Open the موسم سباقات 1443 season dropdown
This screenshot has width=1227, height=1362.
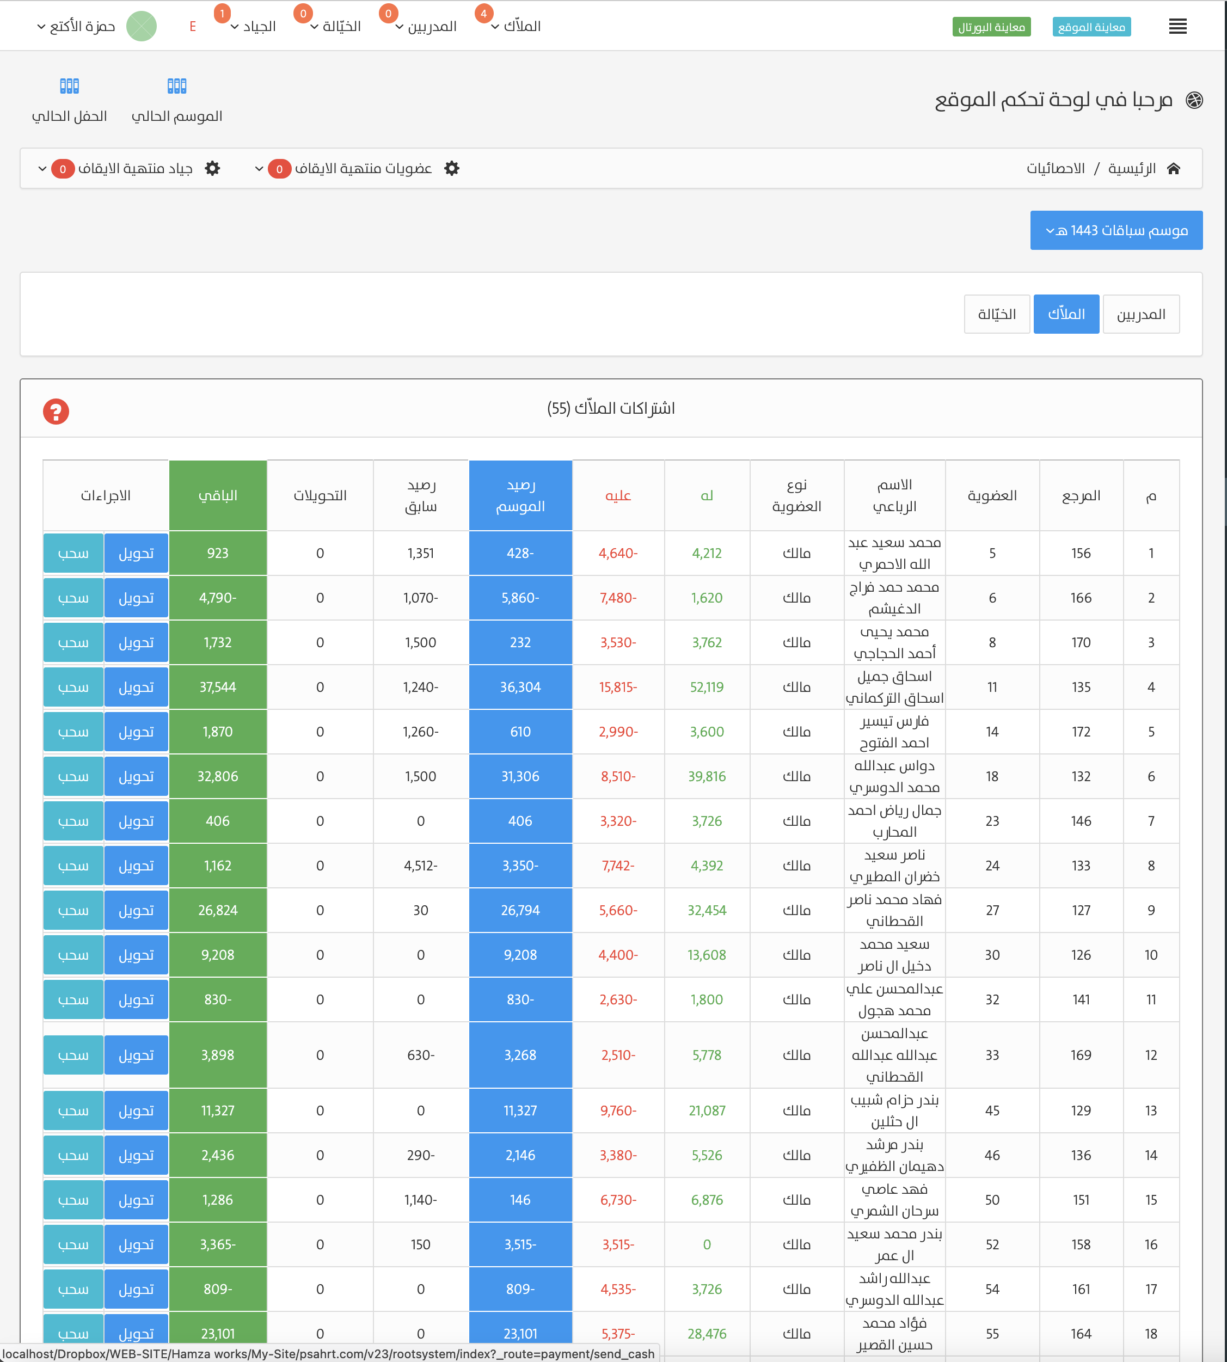[1116, 231]
